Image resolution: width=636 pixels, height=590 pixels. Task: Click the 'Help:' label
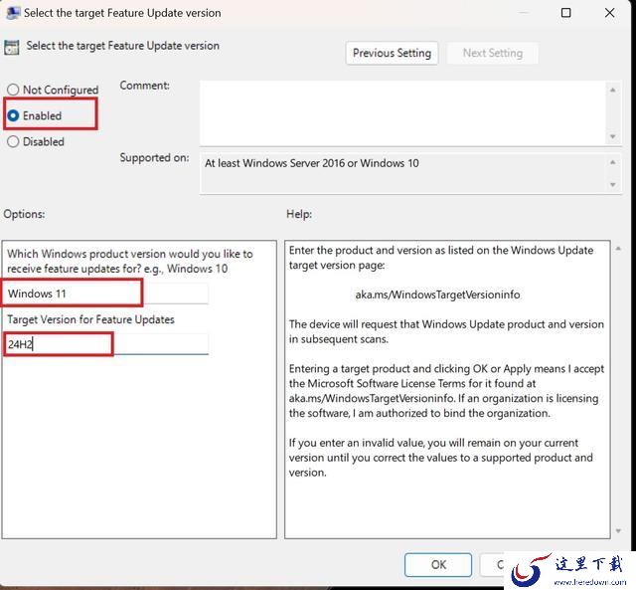[x=299, y=214]
